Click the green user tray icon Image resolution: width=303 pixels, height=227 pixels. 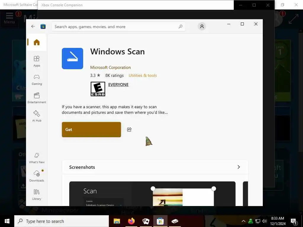[251, 221]
